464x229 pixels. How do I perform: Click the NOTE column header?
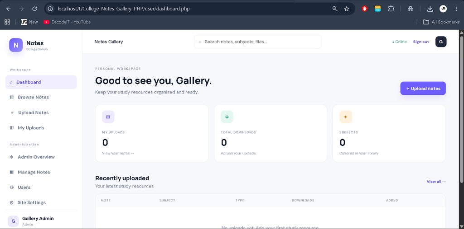coord(106,201)
